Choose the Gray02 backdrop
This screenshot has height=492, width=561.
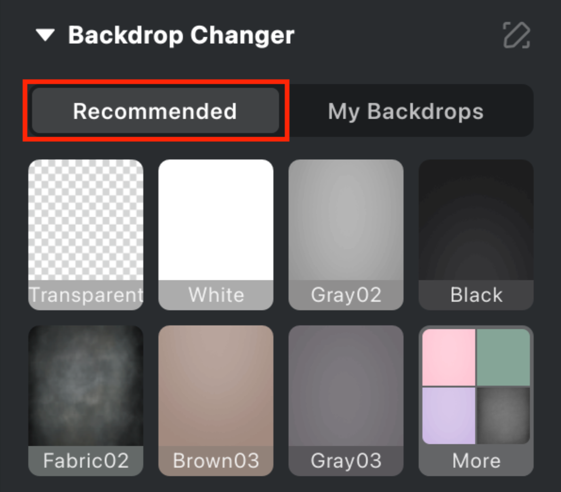coord(346,221)
